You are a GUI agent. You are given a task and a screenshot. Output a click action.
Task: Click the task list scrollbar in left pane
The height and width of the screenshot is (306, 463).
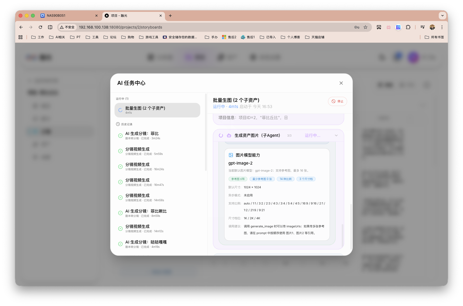(206, 132)
